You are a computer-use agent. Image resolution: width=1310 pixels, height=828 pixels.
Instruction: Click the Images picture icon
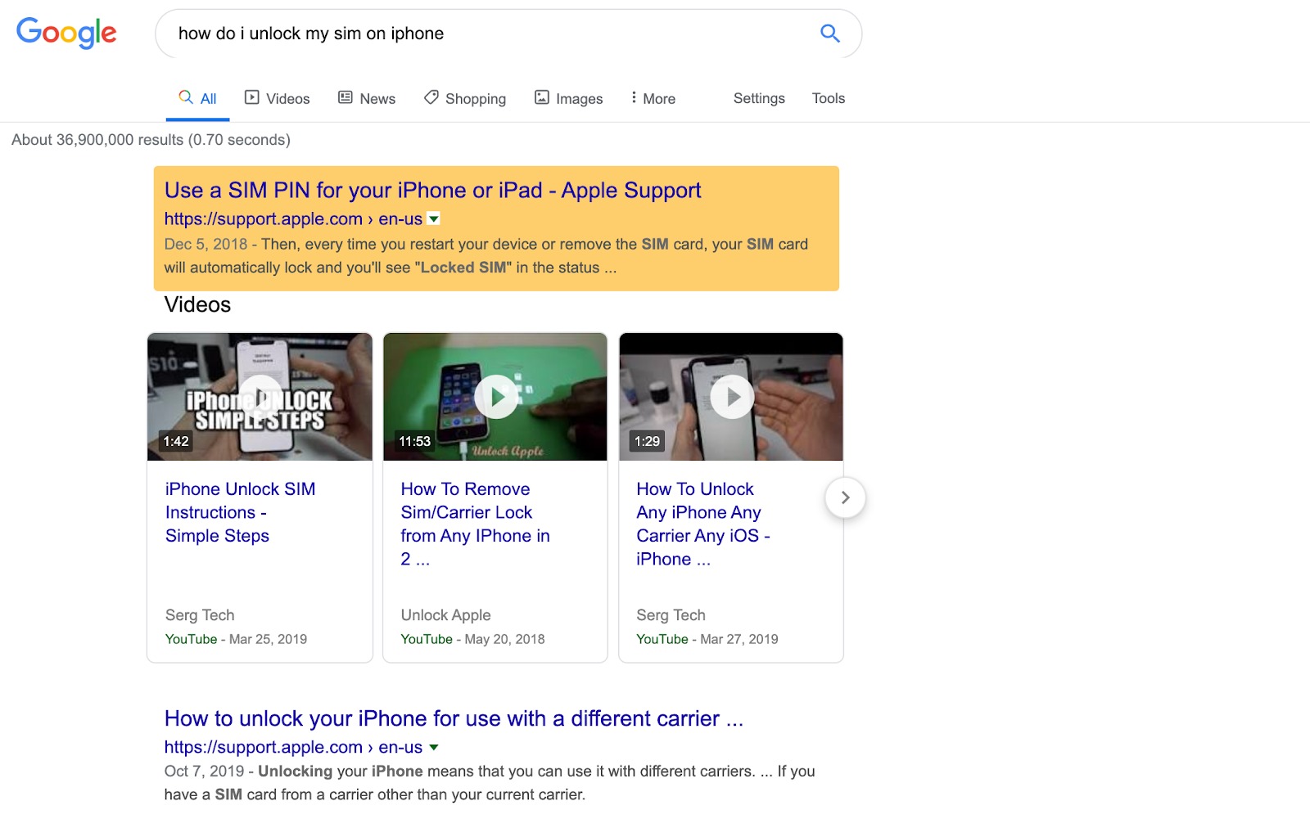click(542, 97)
